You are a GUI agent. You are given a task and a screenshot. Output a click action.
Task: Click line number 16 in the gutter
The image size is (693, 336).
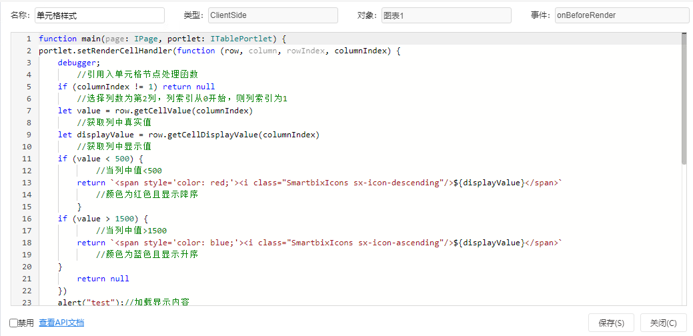tap(27, 219)
